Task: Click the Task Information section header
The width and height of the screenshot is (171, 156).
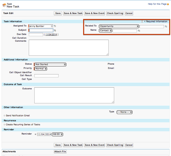Action: pyautogui.click(x=13, y=21)
